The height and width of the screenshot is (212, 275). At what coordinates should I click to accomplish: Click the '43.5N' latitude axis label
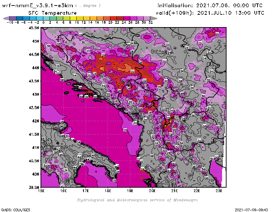pos(34,81)
